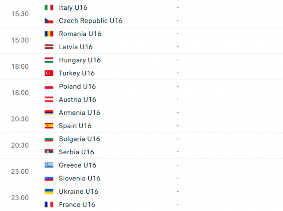Image resolution: width=283 pixels, height=211 pixels.
Task: Click the Italy flag icon
Action: (x=49, y=8)
